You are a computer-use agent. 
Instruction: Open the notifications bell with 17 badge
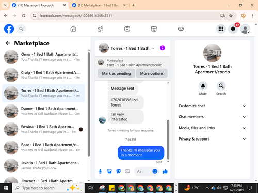233,29
